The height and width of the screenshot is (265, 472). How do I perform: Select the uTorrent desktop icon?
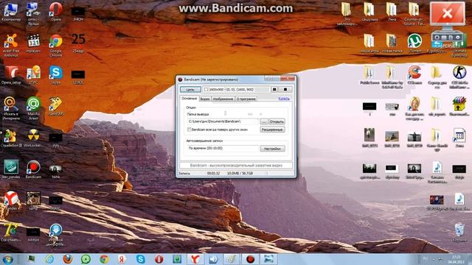click(x=414, y=43)
